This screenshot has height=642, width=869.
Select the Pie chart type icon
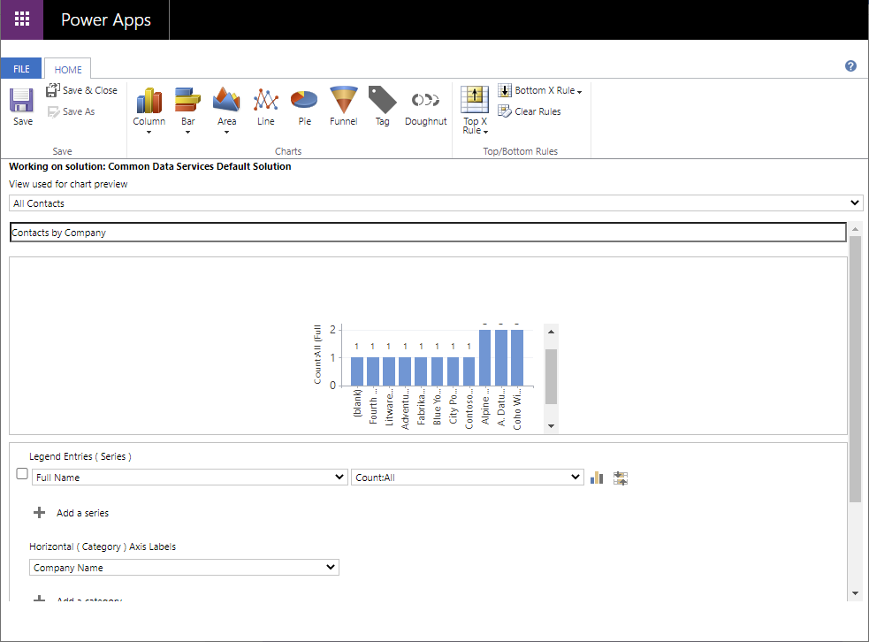(x=304, y=100)
